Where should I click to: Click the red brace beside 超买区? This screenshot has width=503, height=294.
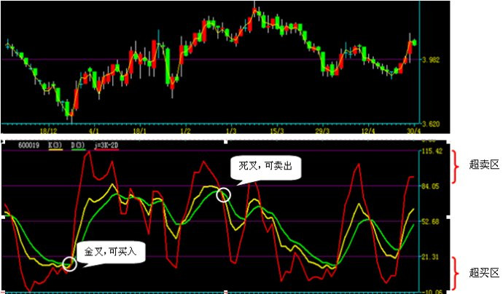point(458,273)
